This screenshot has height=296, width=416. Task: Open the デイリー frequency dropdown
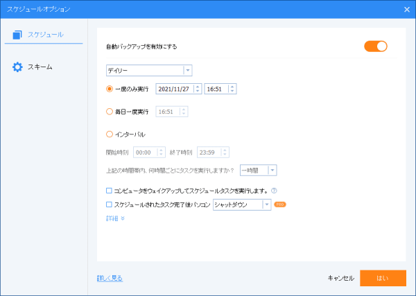[149, 71]
